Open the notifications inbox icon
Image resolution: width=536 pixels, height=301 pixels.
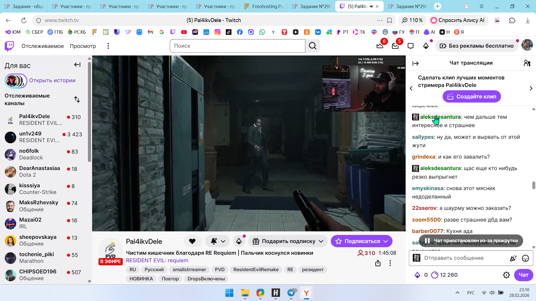pos(395,46)
